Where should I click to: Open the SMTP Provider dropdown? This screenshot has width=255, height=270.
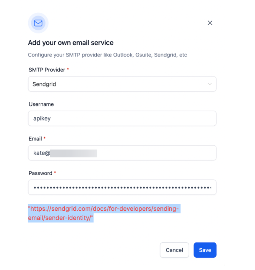[x=122, y=84]
